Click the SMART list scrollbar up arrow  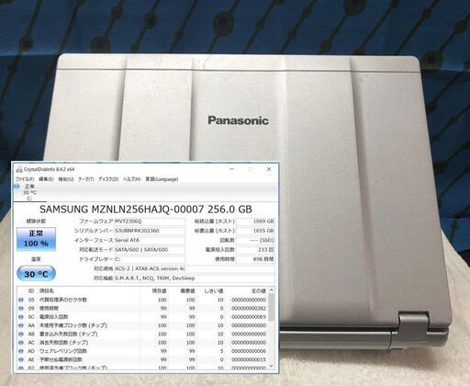click(x=271, y=290)
